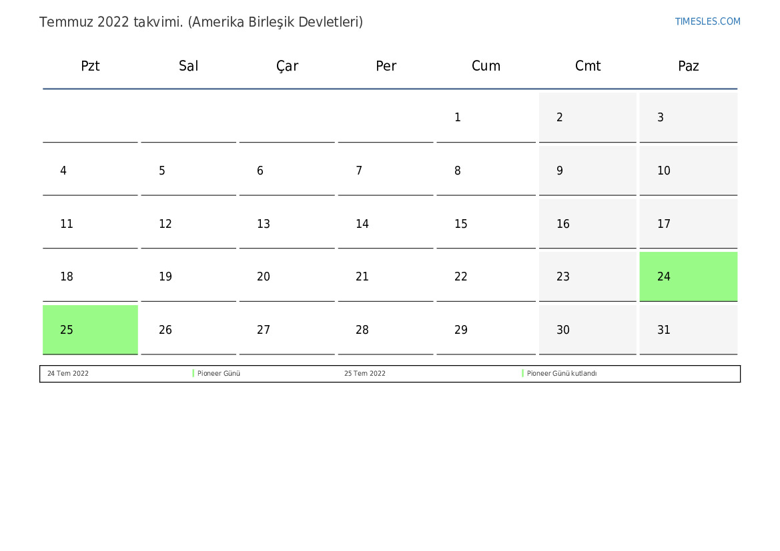Open the TIMESLES.COM link

point(707,21)
